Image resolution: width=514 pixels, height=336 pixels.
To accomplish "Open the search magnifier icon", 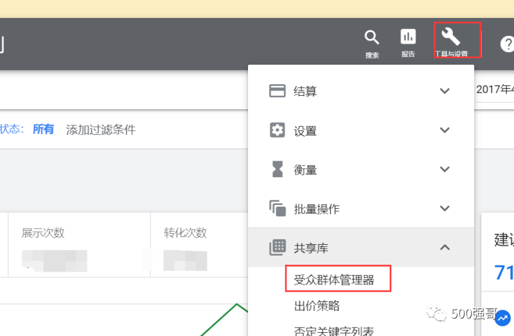I will pos(372,37).
